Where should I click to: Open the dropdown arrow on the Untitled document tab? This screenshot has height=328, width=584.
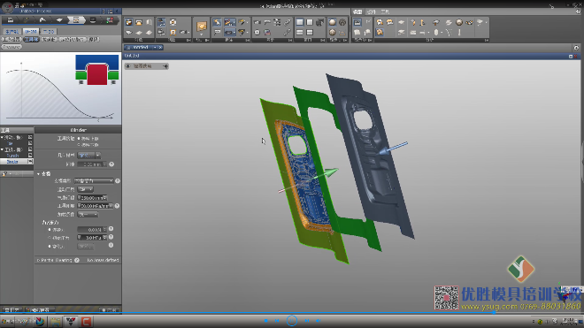pos(155,47)
